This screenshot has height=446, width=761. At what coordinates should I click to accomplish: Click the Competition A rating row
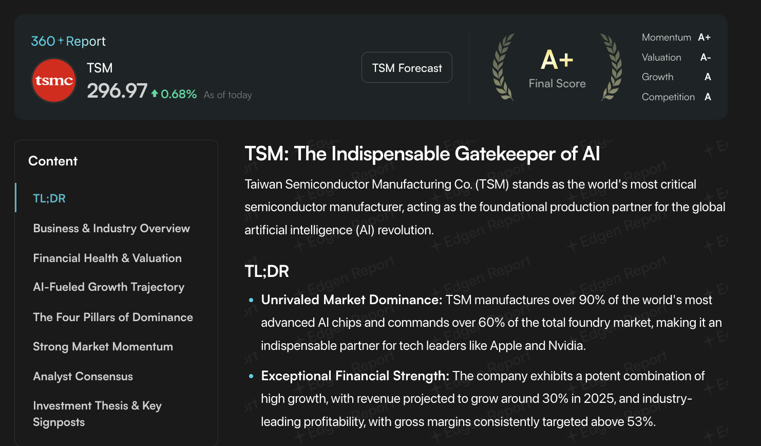tap(676, 97)
